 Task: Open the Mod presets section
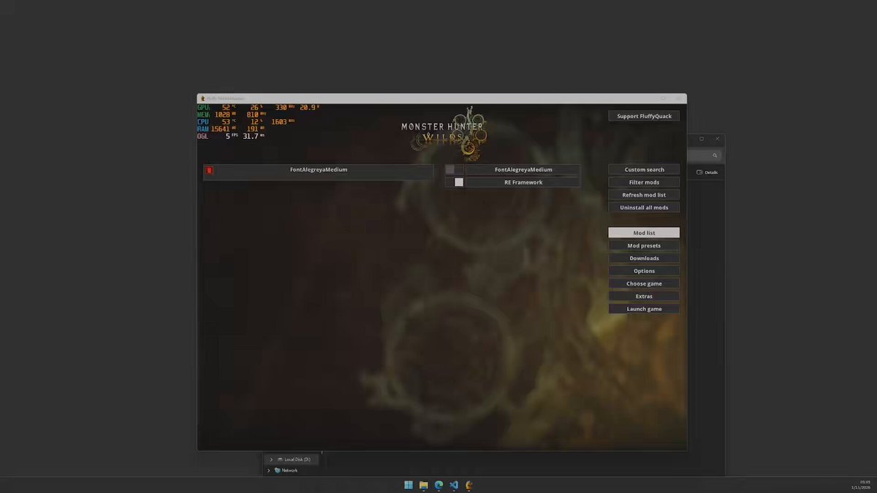644,245
